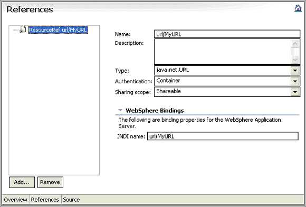Switch to the Overview tab

pos(16,200)
